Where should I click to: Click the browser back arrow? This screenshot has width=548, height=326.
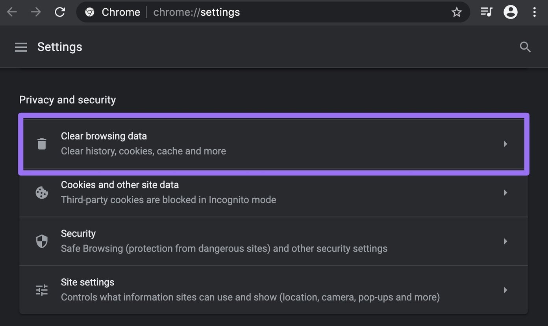[x=12, y=12]
